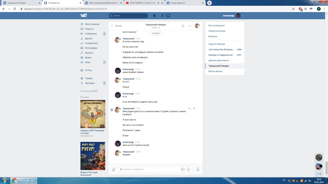Record a voice message with microphone icon
This screenshot has width=328, height=184.
point(198,169)
